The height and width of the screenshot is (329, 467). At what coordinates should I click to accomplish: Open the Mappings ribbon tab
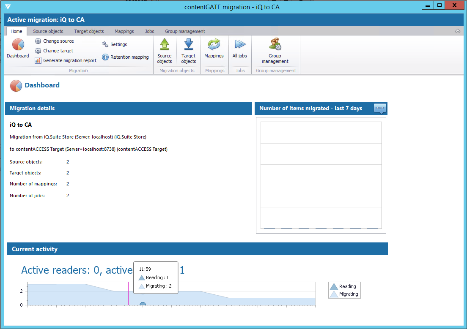(x=124, y=31)
